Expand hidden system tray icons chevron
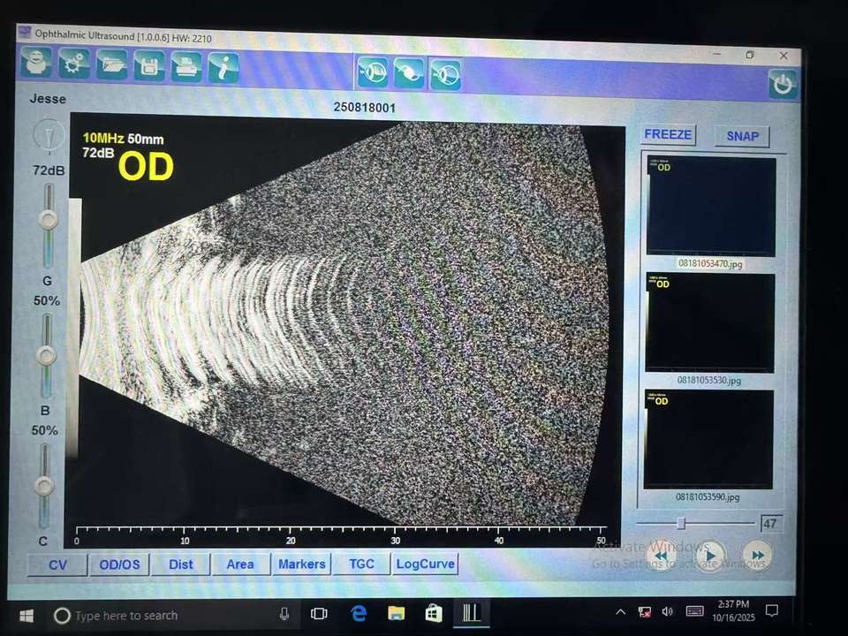 [621, 611]
